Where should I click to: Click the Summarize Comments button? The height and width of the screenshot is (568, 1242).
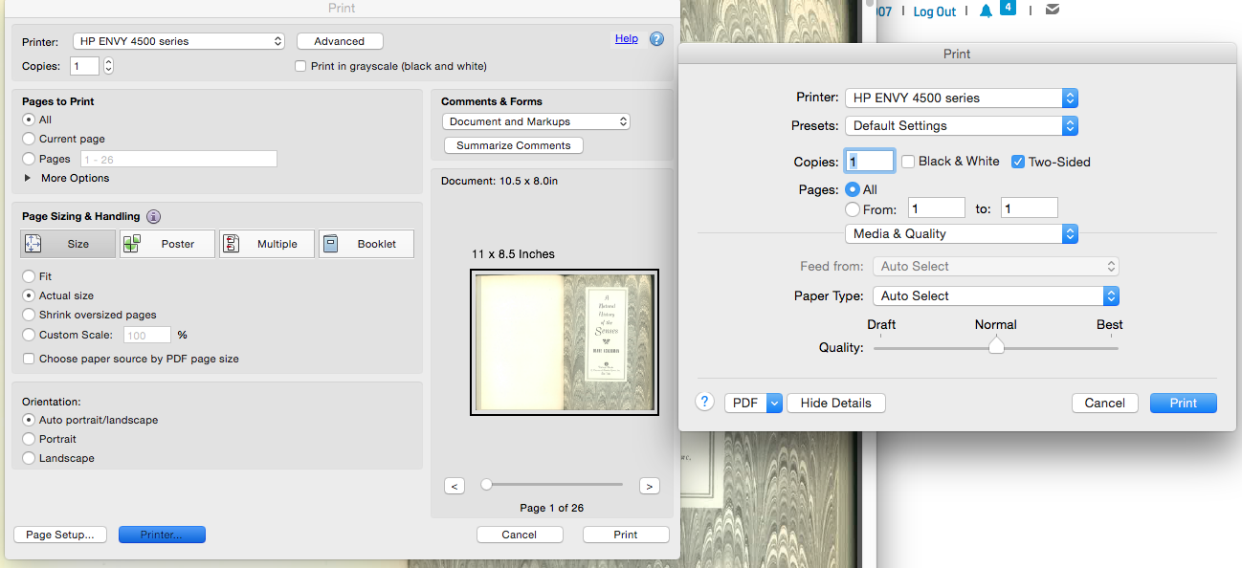click(513, 145)
